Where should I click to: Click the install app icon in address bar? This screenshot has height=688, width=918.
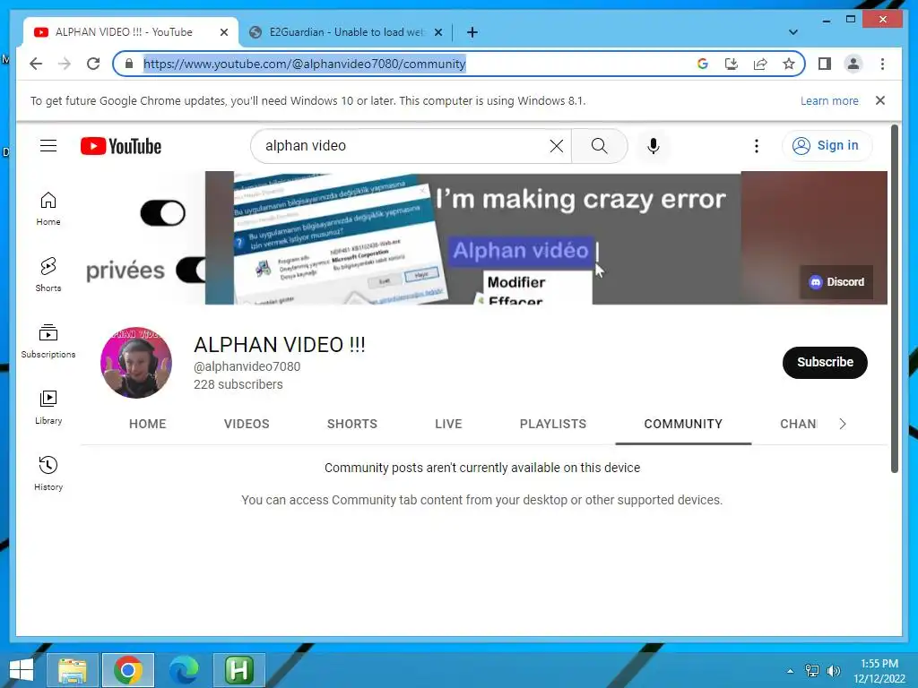pos(732,64)
